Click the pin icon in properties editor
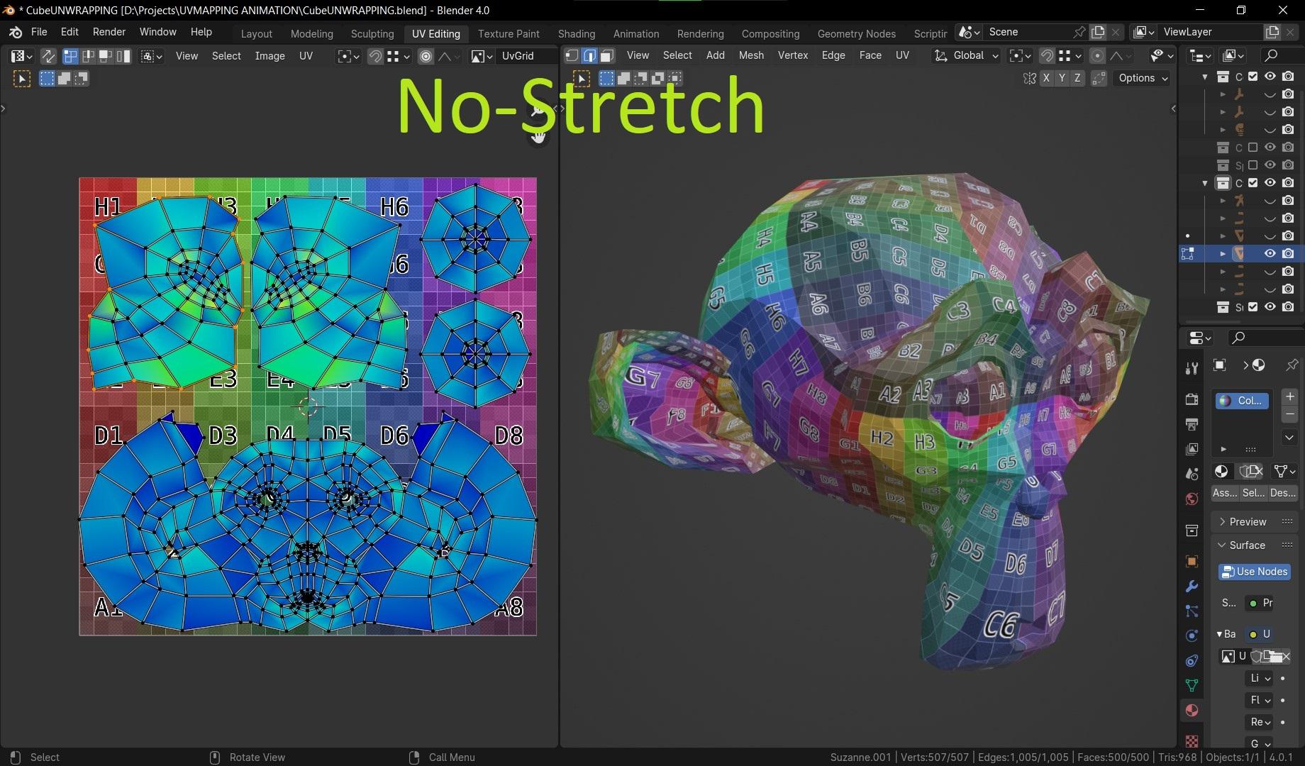Screen dimensions: 1305x766 (x=1292, y=365)
